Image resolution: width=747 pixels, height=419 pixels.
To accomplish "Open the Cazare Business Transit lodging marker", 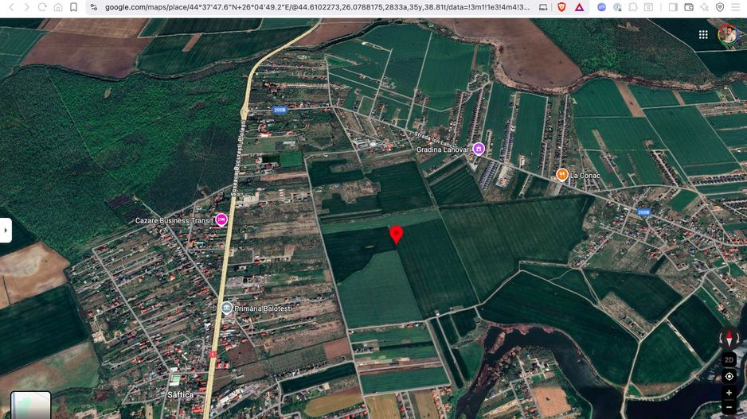I will (221, 219).
